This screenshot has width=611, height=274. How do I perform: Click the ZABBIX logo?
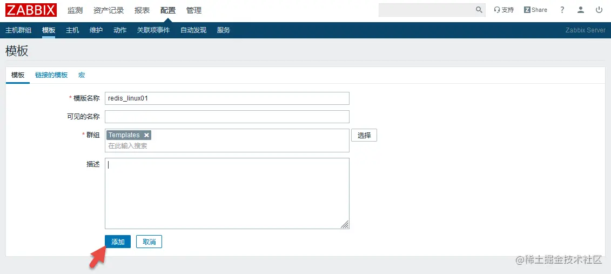tap(31, 10)
